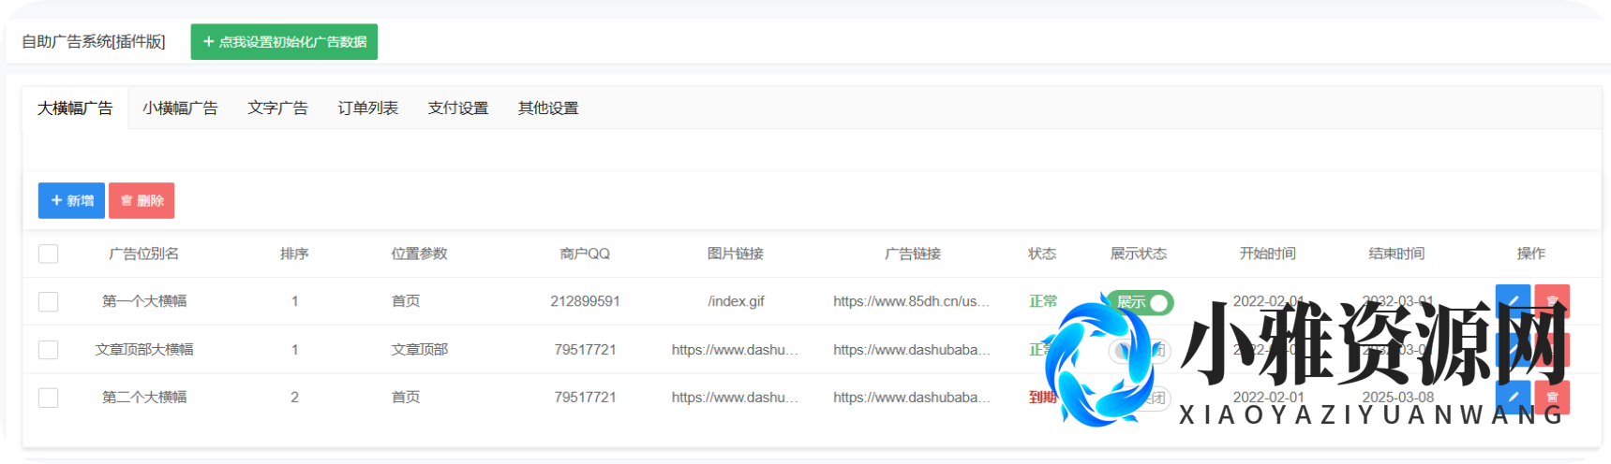
Task: Click the 操作 column header
Action: (1531, 254)
